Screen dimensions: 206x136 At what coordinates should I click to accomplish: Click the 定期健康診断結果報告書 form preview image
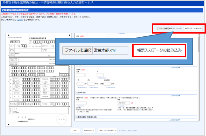[38, 80]
